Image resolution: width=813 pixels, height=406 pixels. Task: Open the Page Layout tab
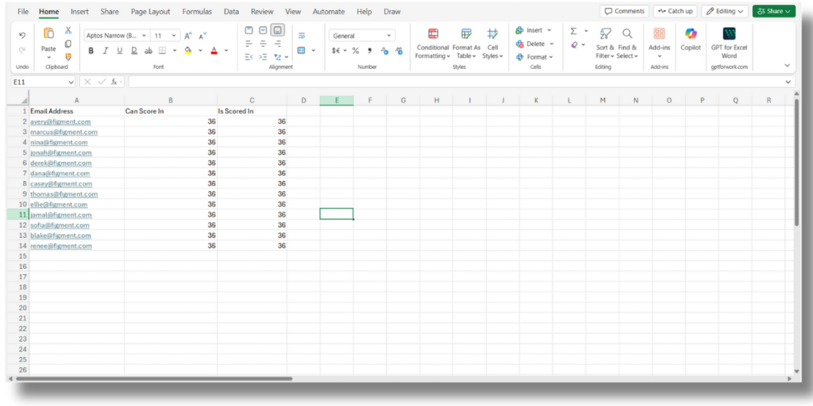coord(151,12)
